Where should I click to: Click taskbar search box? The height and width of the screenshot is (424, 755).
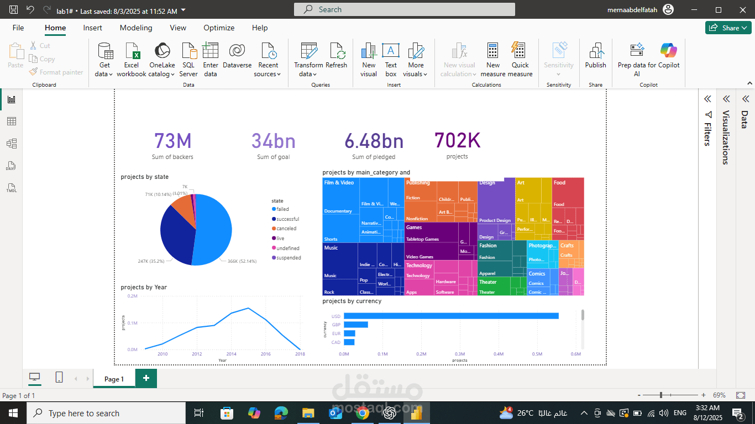click(x=106, y=413)
